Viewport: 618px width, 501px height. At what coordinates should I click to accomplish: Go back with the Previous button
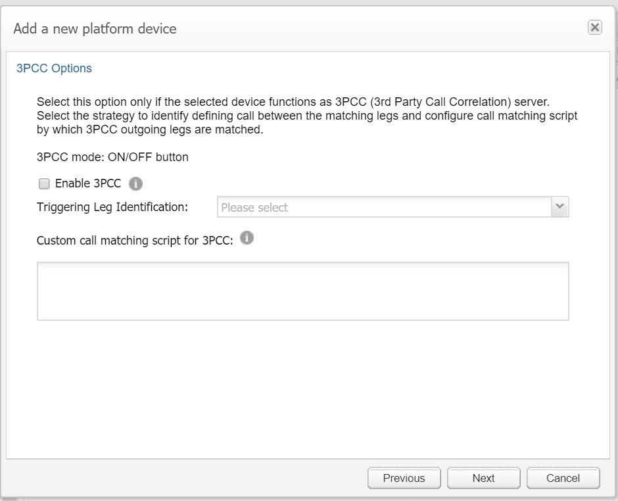pyautogui.click(x=404, y=478)
